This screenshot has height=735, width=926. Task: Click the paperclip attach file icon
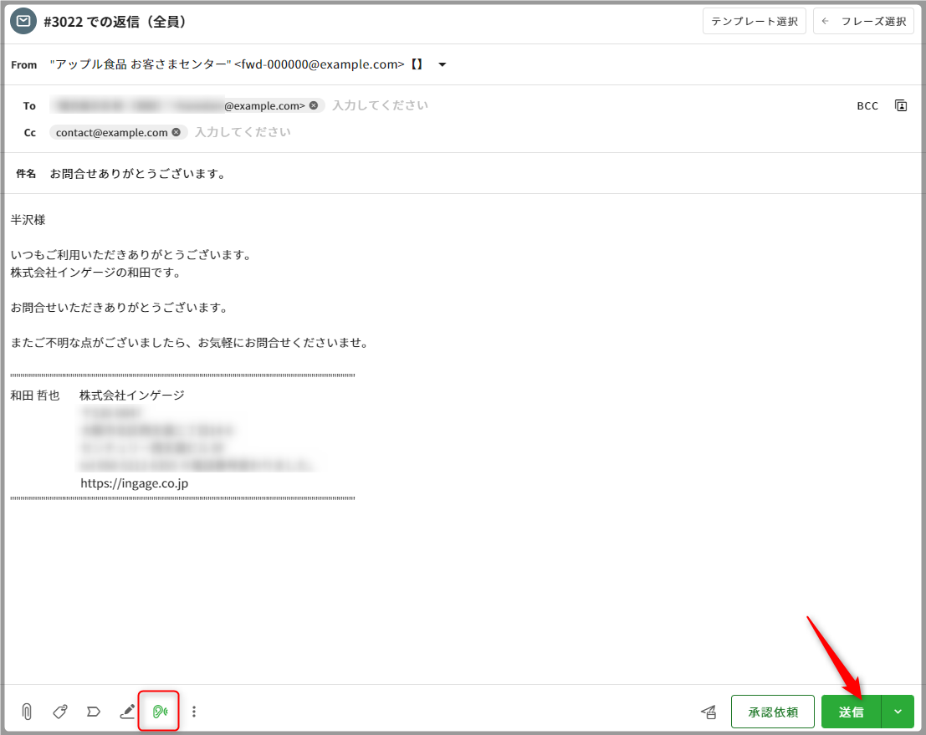[x=27, y=712]
